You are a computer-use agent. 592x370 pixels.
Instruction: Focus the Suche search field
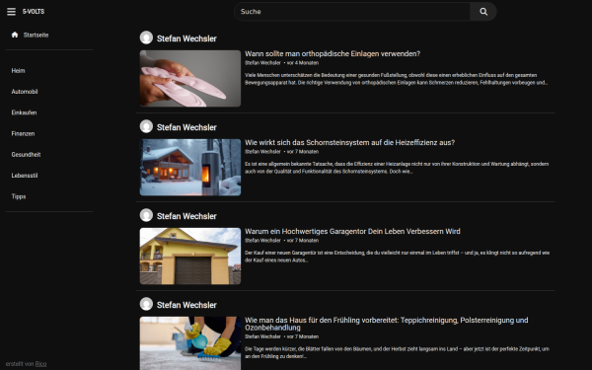pyautogui.click(x=352, y=12)
